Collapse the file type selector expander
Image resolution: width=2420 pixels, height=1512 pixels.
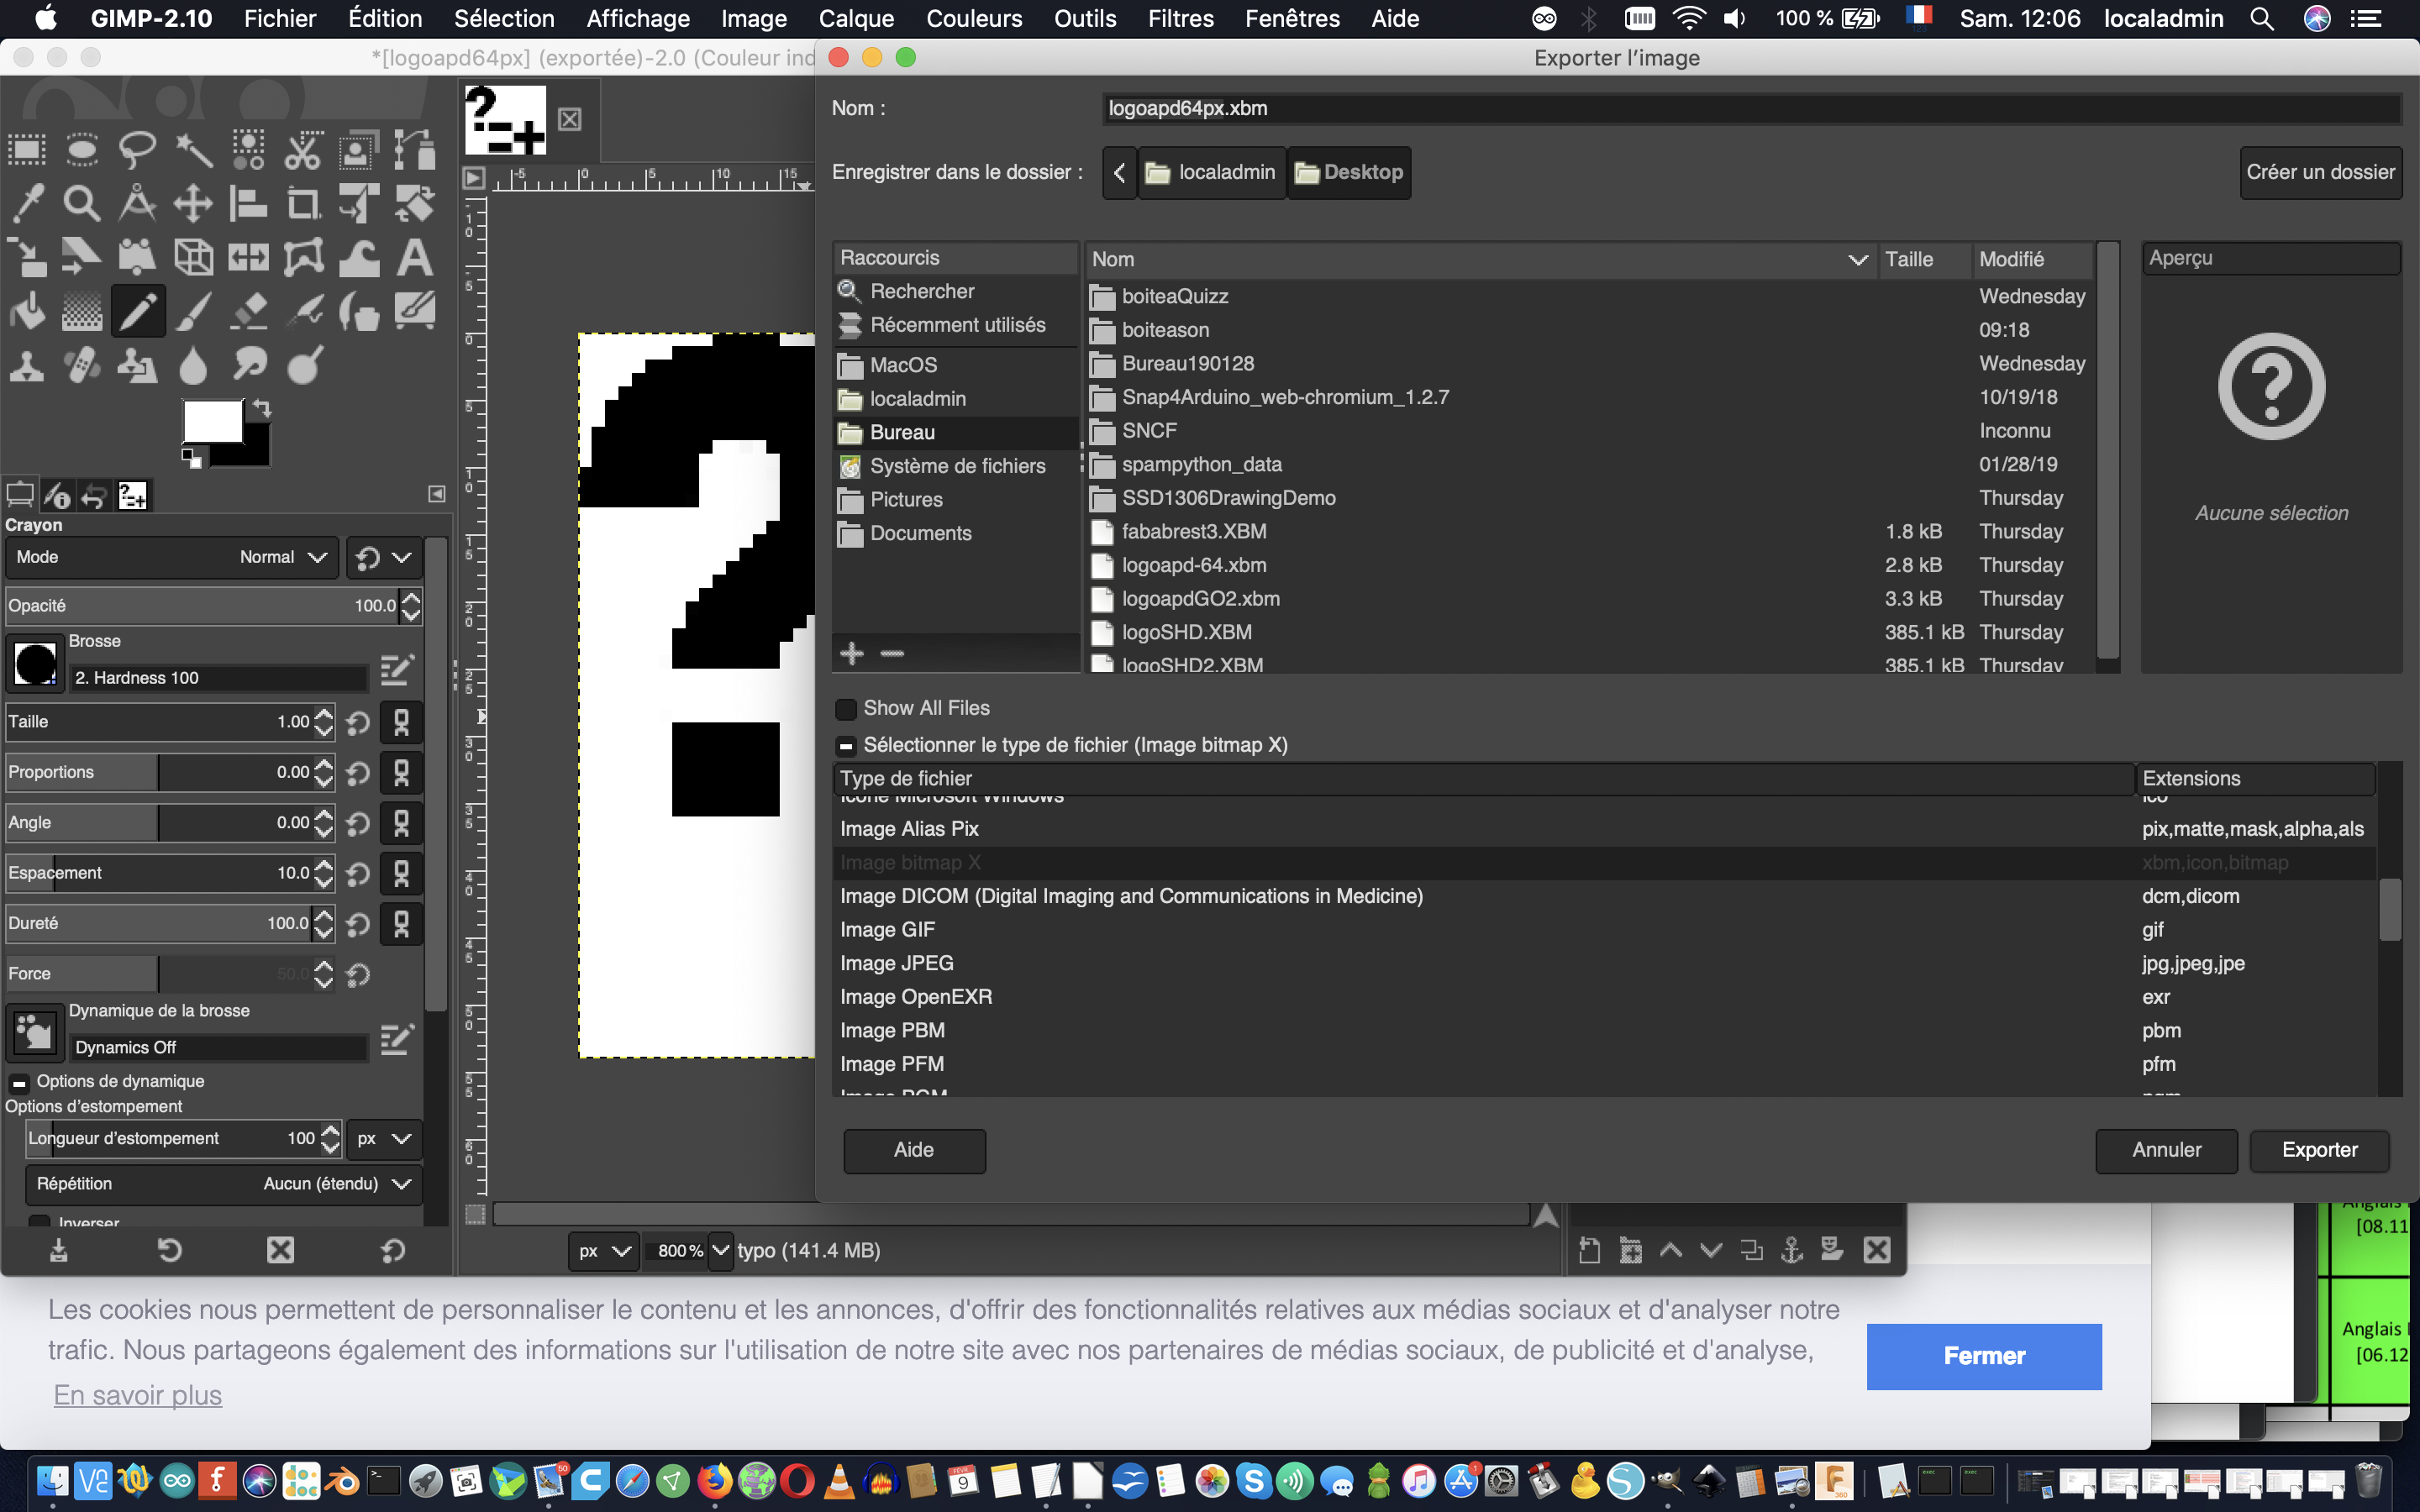point(846,746)
